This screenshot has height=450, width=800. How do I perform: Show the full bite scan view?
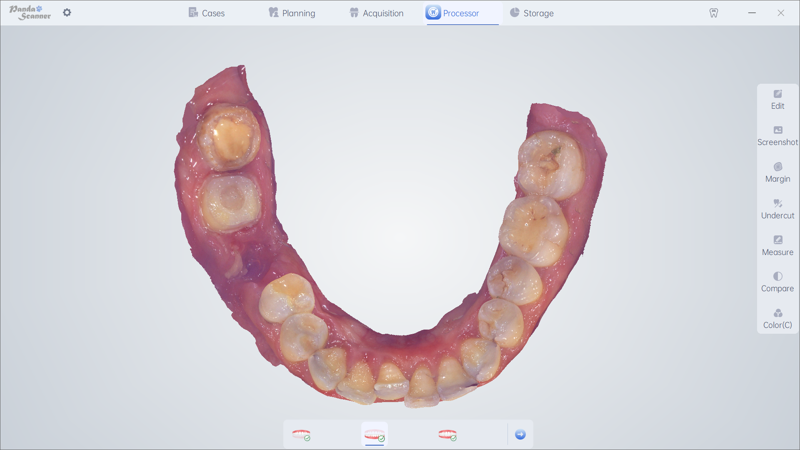click(447, 435)
